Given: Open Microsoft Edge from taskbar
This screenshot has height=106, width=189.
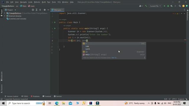Looking at the screenshot, I should [x=57, y=103].
